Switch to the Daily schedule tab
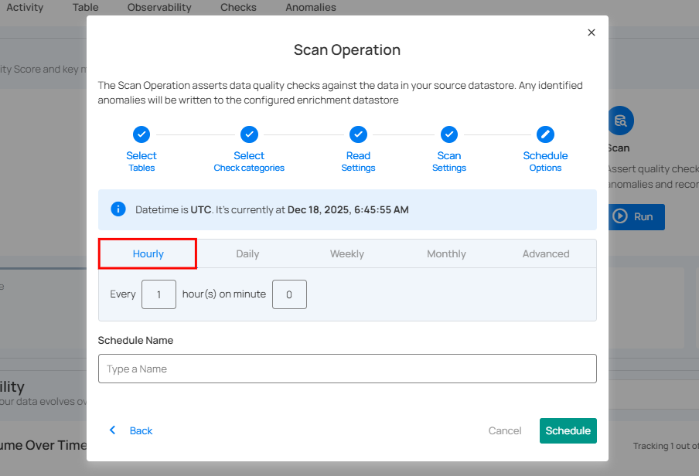The width and height of the screenshot is (699, 476). 247,253
